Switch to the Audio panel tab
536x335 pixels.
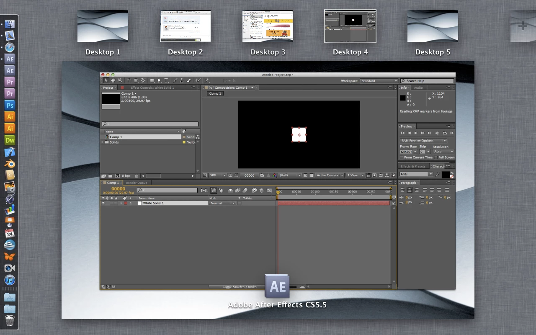click(x=418, y=88)
